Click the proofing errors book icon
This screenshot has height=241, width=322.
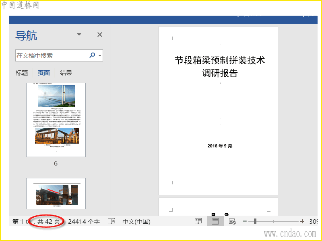111,221
